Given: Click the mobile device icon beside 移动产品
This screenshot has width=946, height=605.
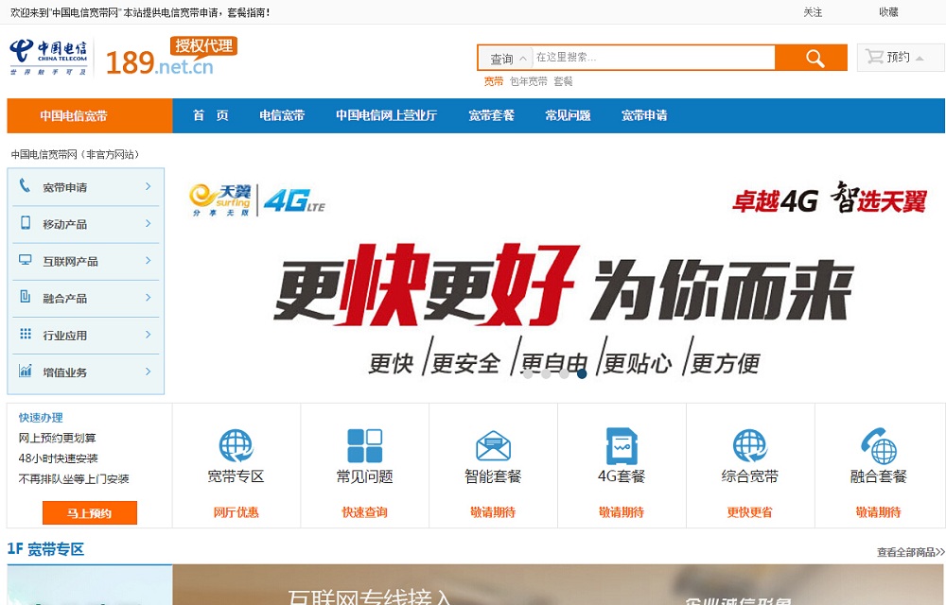Looking at the screenshot, I should (26, 223).
